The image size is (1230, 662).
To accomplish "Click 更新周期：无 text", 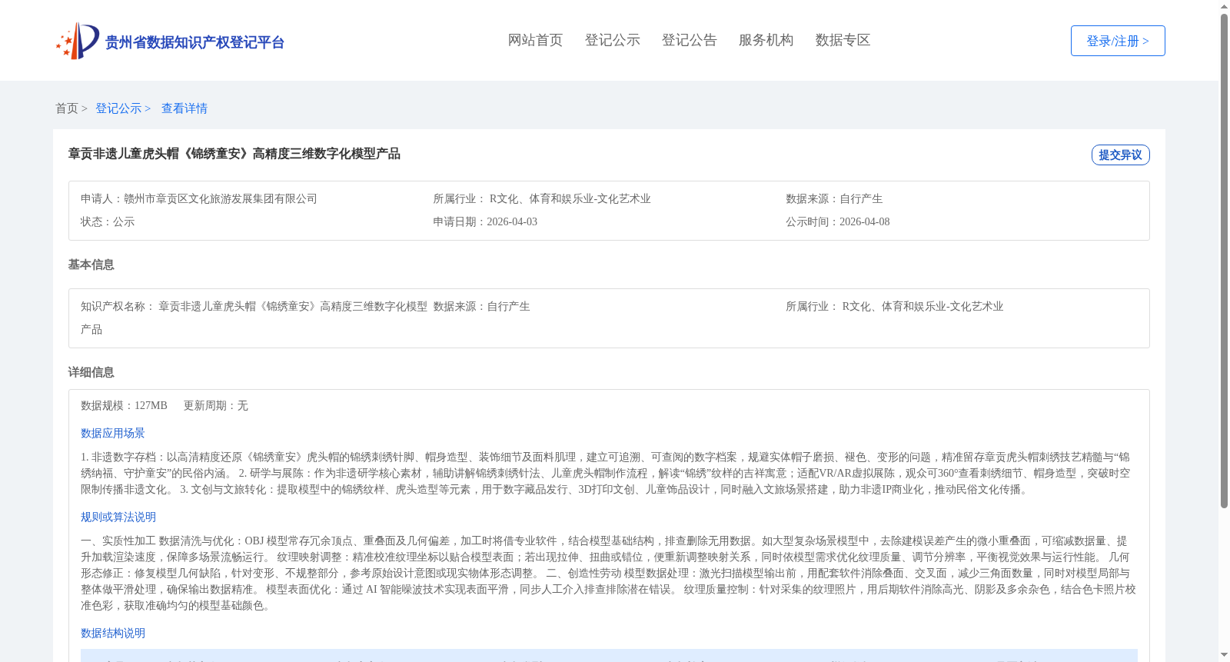I will tap(215, 405).
